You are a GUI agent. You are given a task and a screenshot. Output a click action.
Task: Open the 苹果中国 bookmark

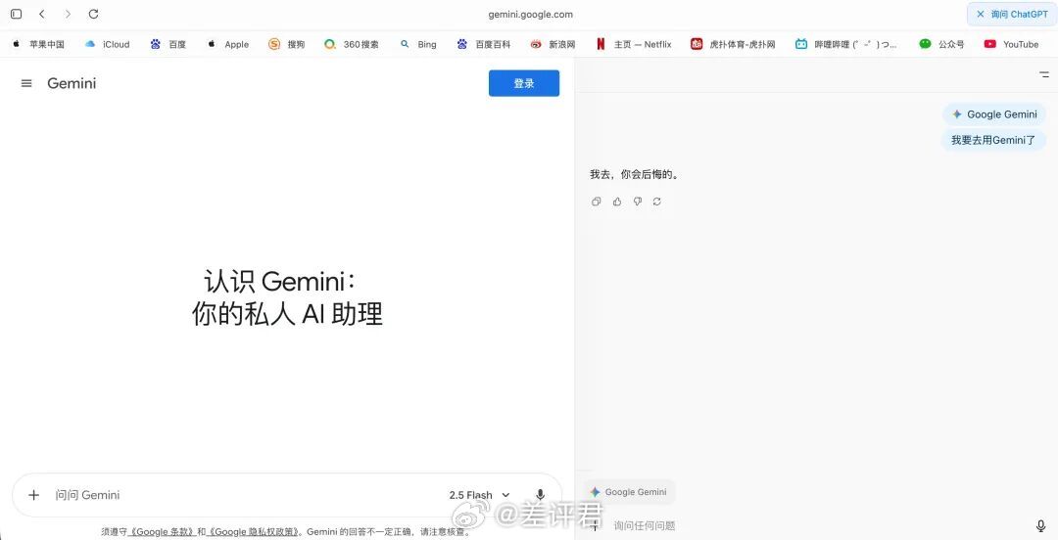(x=38, y=44)
